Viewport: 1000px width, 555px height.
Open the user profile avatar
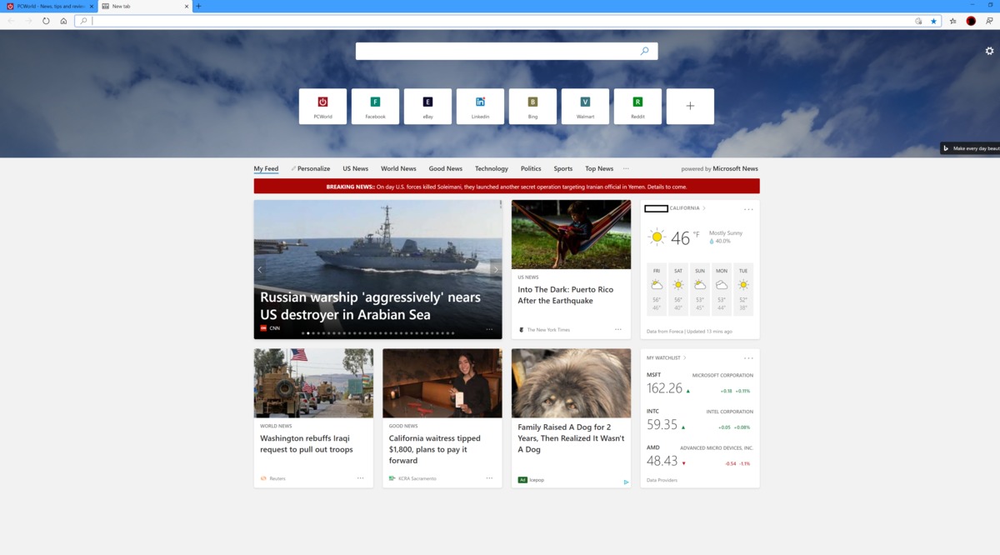pos(971,21)
